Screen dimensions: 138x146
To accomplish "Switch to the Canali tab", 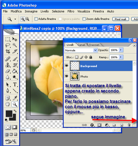I will tap(81, 45).
